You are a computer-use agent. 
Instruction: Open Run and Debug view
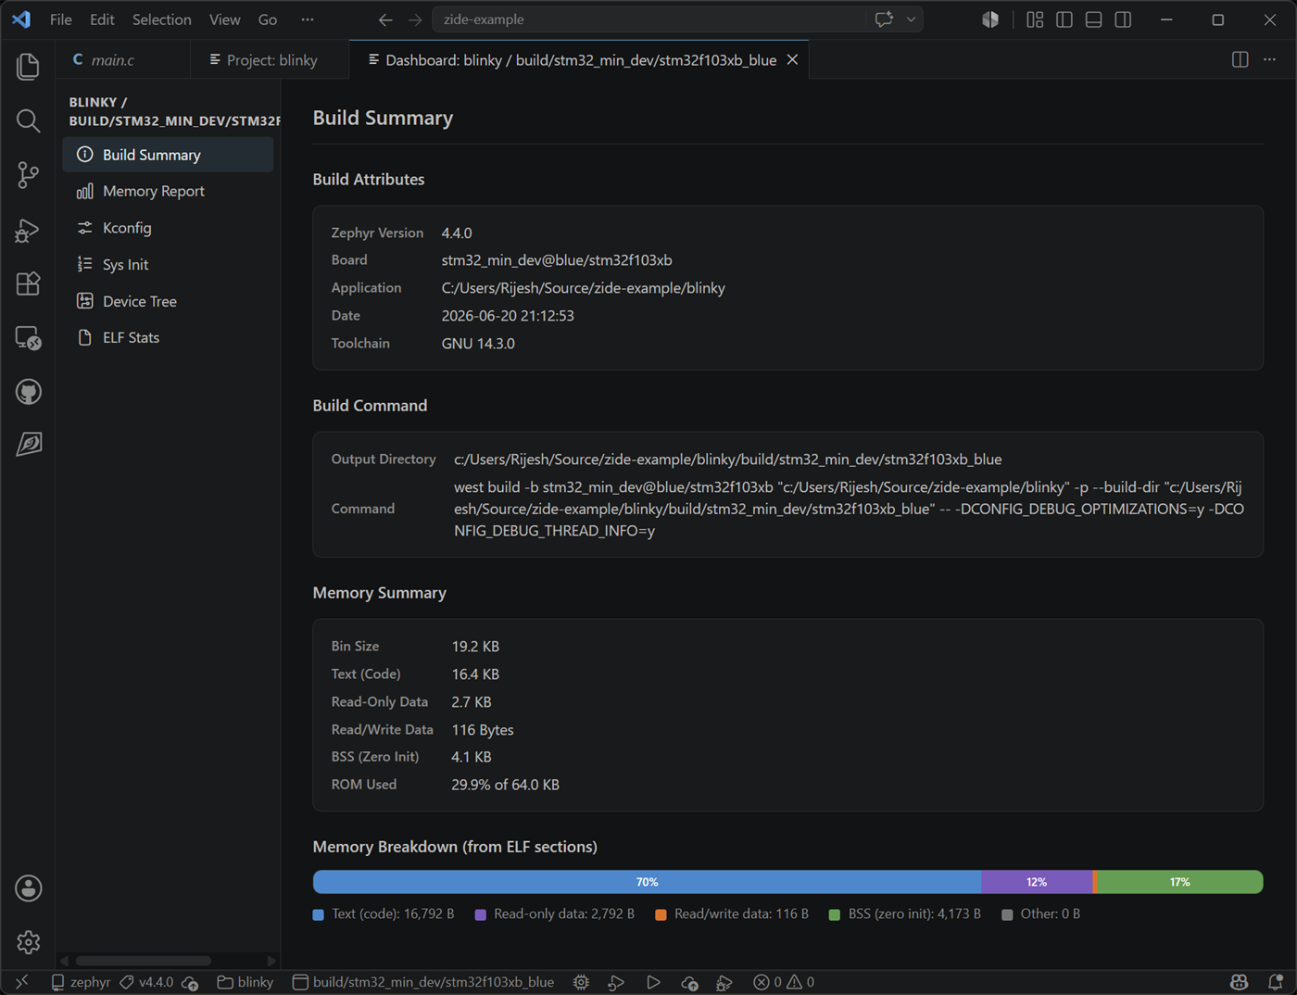pos(28,230)
